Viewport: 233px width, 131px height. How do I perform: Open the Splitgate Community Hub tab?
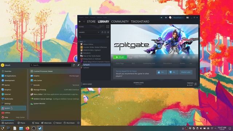pyautogui.click(x=149, y=63)
